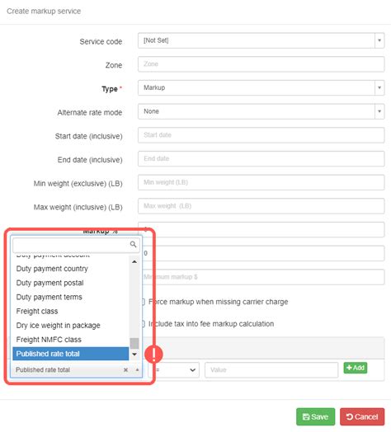
Task: Cancel creating the markup service
Action: coord(362,416)
